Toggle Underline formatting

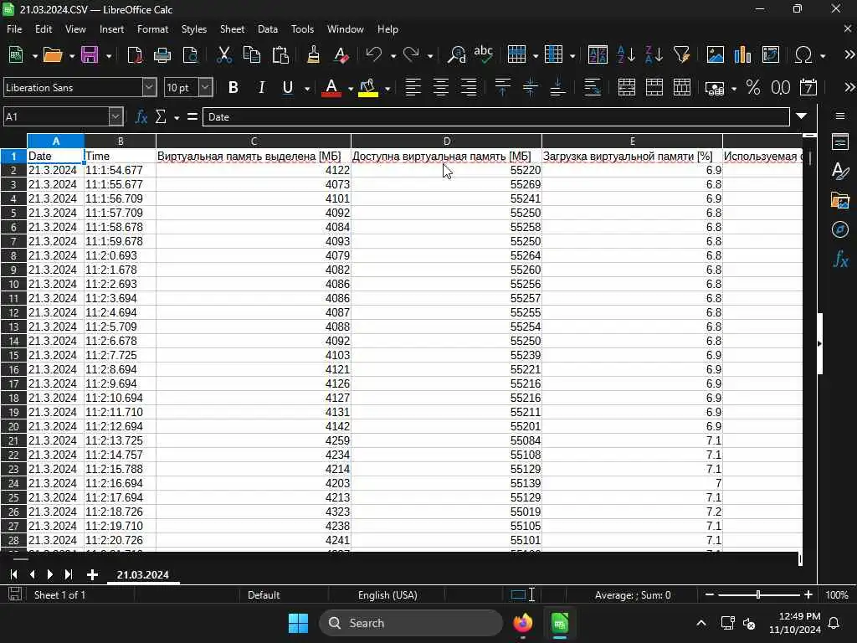pos(288,87)
